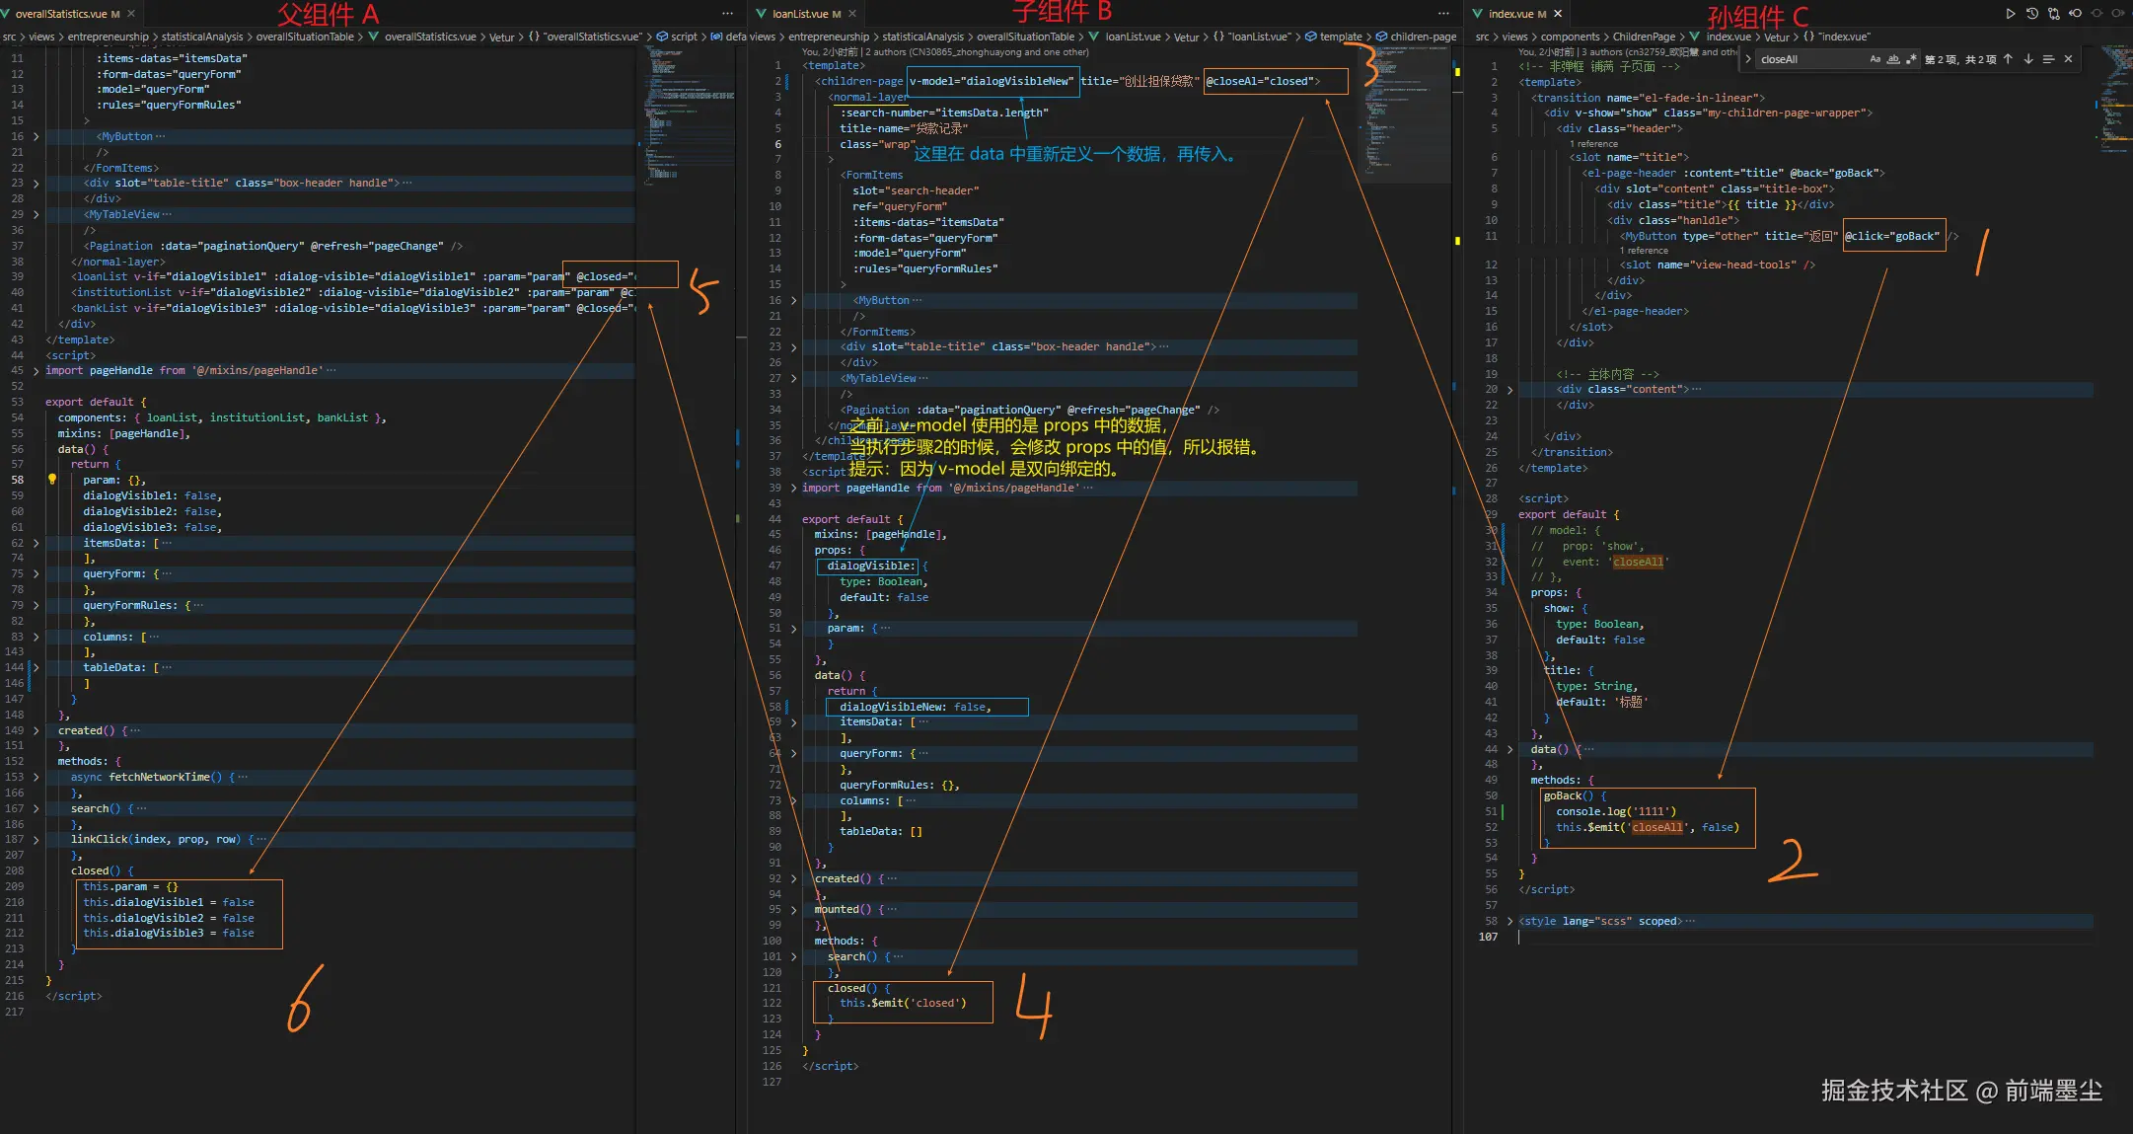Expand the folded itemsData block in the left editor
The width and height of the screenshot is (2133, 1134).
click(37, 544)
